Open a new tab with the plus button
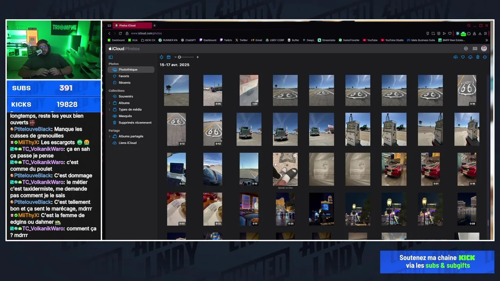 click(155, 25)
